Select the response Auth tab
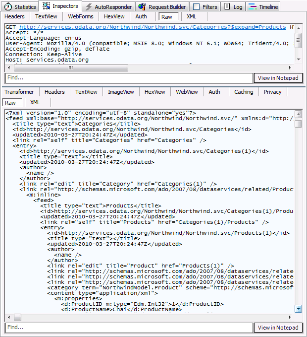The height and width of the screenshot is (337, 307). 214,92
